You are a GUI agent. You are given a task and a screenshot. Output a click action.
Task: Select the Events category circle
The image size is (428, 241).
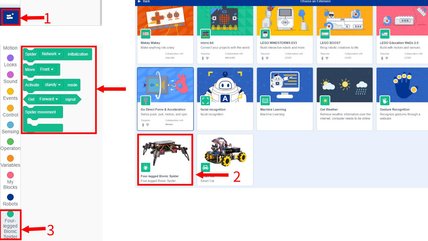point(10,91)
